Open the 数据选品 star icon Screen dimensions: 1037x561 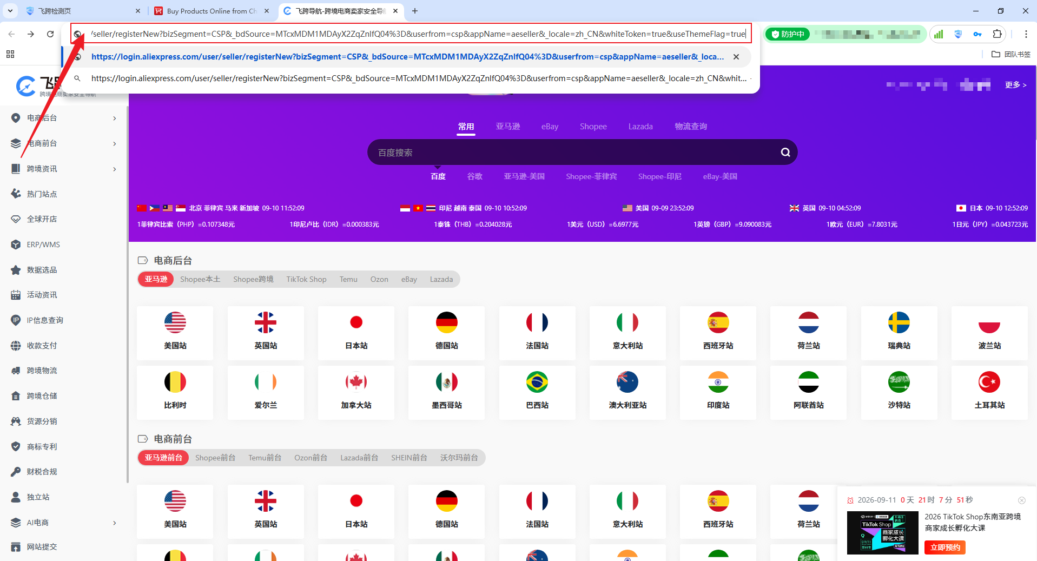[16, 270]
